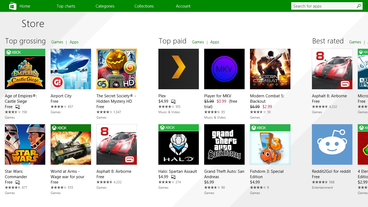Click Reddit2Go rating count 568

pos(332,182)
